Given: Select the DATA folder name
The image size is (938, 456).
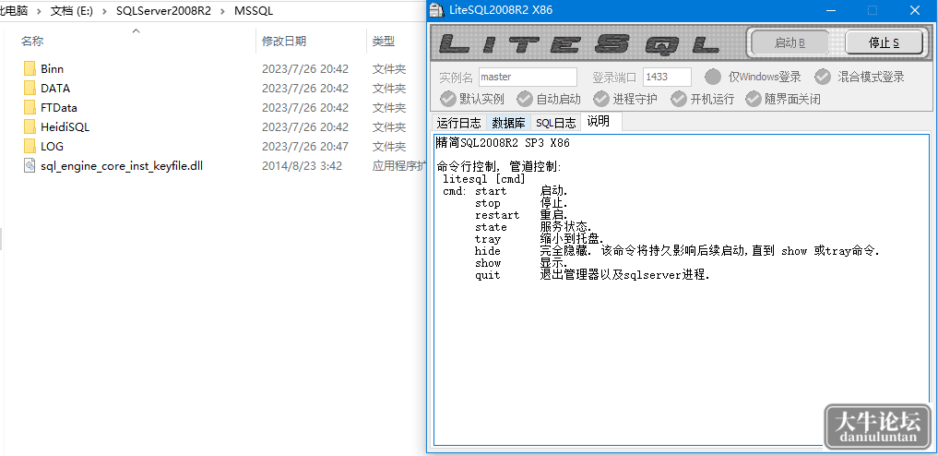Looking at the screenshot, I should coord(55,89).
